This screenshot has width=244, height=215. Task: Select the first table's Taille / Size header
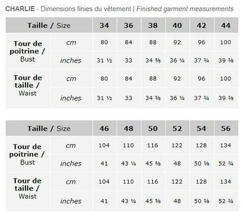(49, 25)
